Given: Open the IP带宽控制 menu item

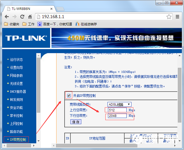Looking at the screenshot, I should (x=18, y=140).
